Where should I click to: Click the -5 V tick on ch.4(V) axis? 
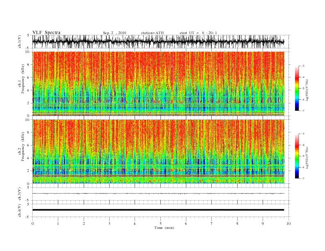[x=28, y=217]
